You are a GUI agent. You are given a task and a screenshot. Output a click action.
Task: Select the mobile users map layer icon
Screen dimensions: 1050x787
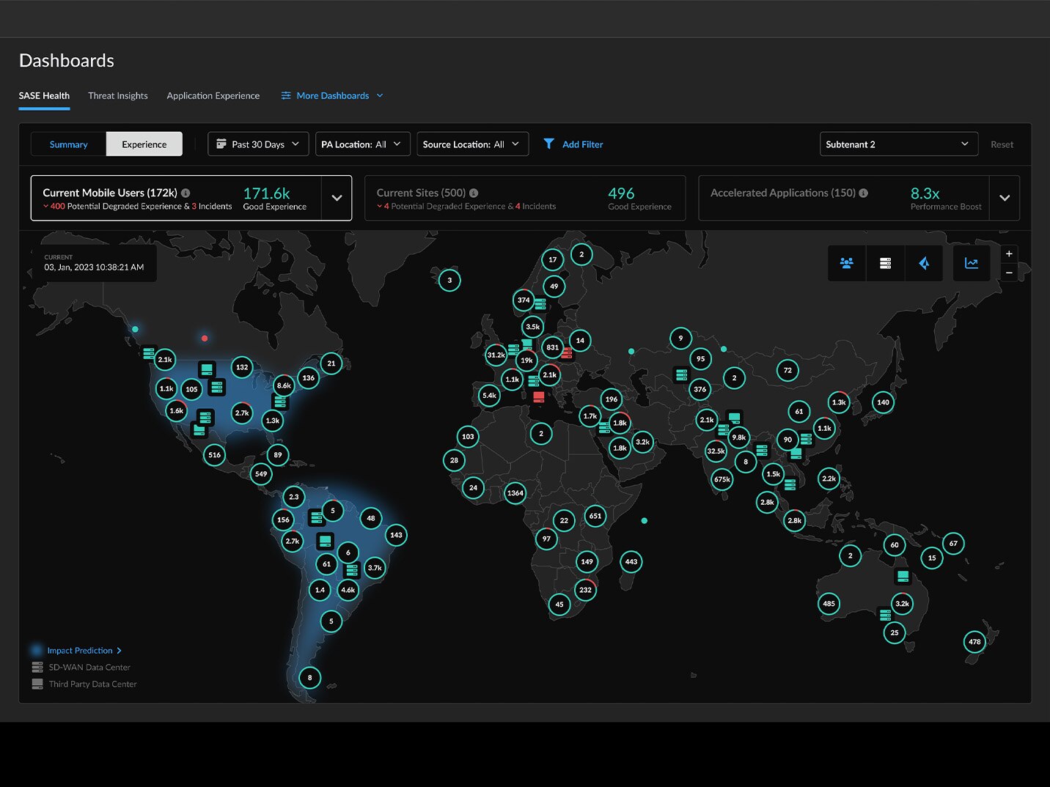(847, 263)
